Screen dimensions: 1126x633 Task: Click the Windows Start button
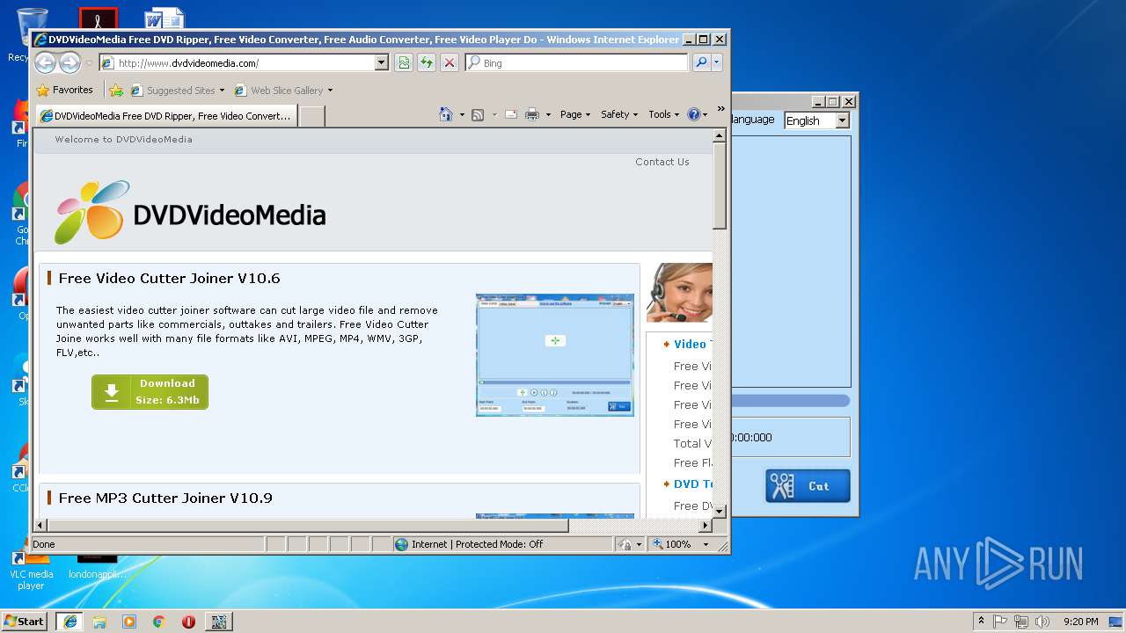tap(25, 621)
